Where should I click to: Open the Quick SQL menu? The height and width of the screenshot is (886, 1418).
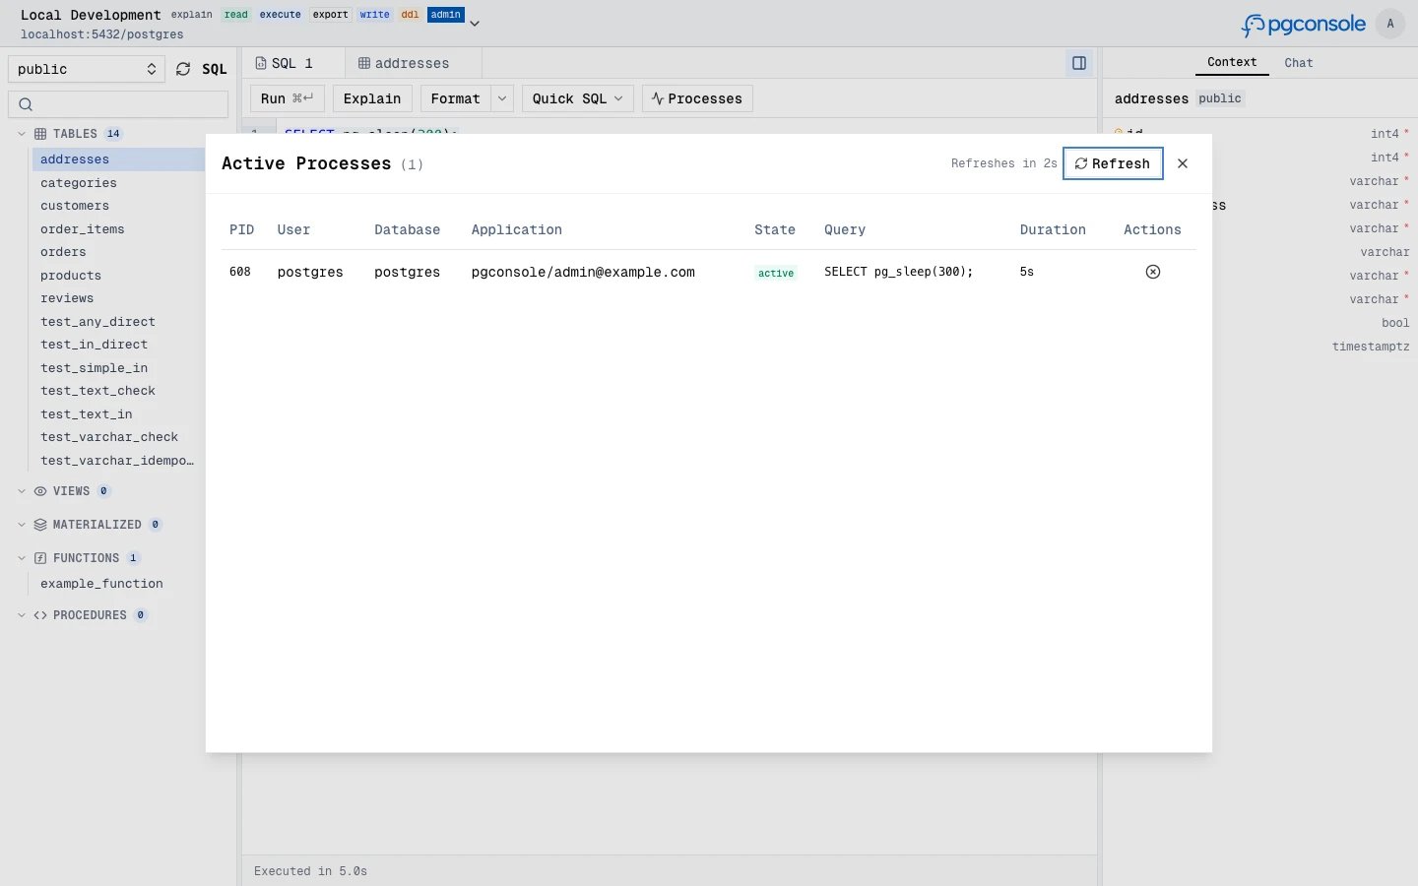pyautogui.click(x=577, y=98)
